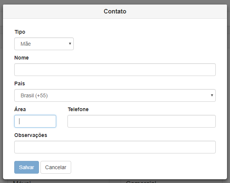230x183 pixels.
Task: Click the Observações field label
Action: click(x=31, y=135)
